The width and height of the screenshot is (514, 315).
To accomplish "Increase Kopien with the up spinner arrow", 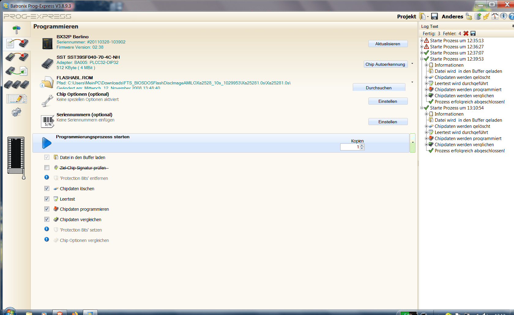I will coord(362,146).
